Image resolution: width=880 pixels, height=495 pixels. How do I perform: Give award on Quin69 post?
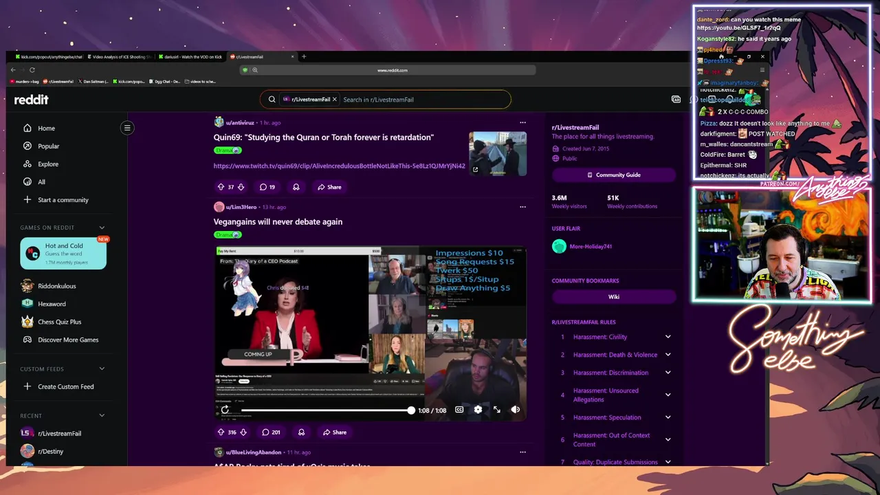point(296,187)
